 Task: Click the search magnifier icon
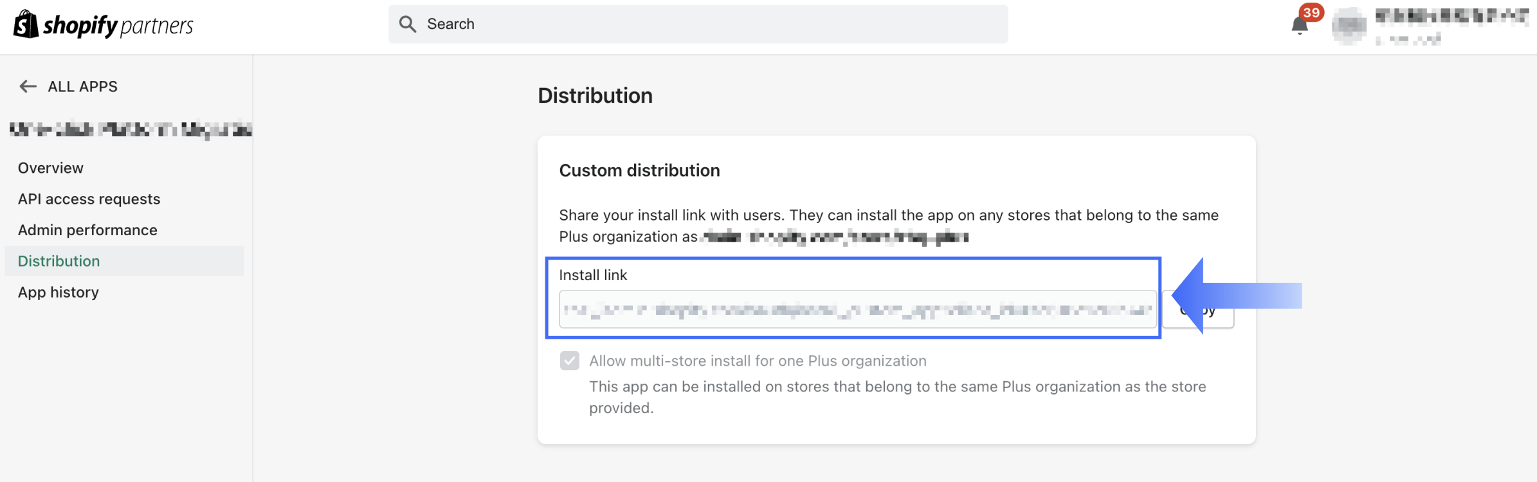click(x=408, y=24)
